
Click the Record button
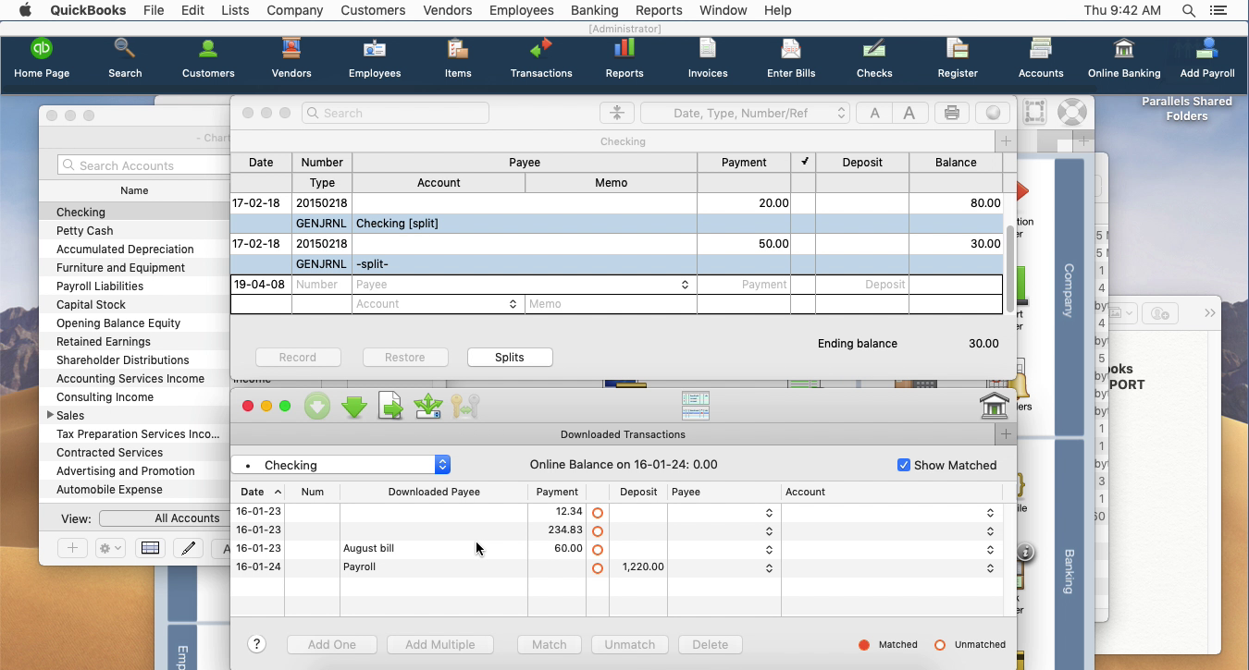(x=298, y=358)
